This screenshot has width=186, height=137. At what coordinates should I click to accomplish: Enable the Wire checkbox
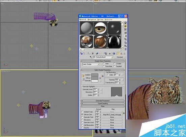(x=103, y=64)
